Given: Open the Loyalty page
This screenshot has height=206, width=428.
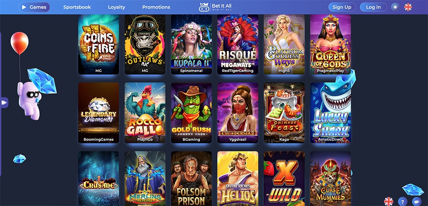Looking at the screenshot, I should 116,7.
